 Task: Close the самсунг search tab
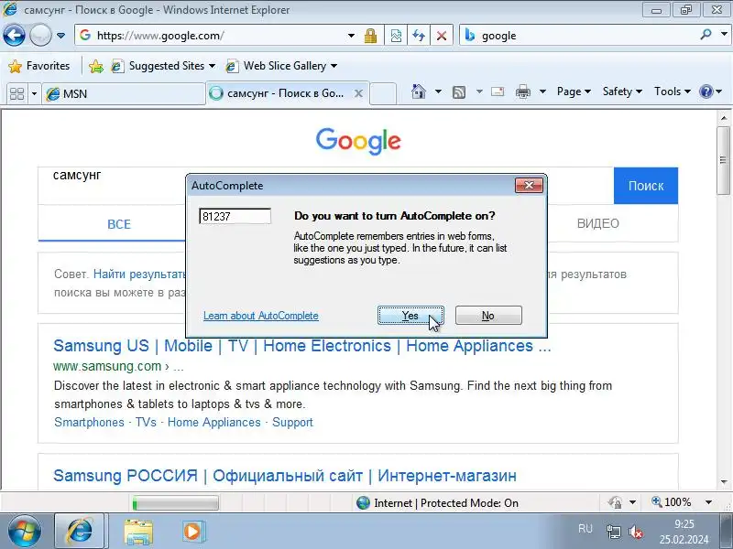[x=358, y=93]
